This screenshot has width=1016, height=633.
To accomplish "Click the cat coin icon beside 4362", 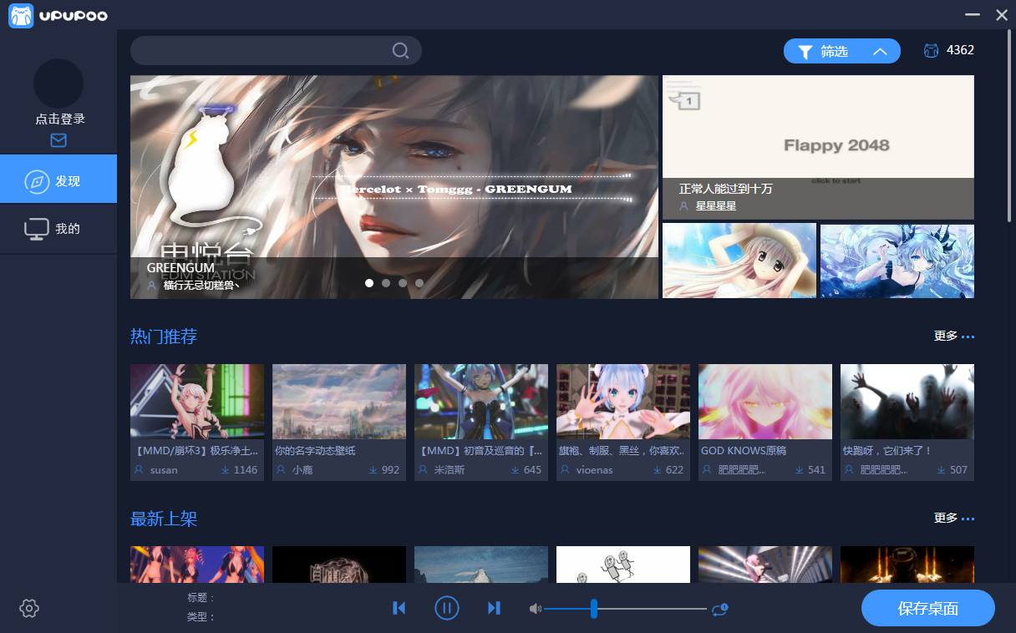I will pyautogui.click(x=931, y=50).
